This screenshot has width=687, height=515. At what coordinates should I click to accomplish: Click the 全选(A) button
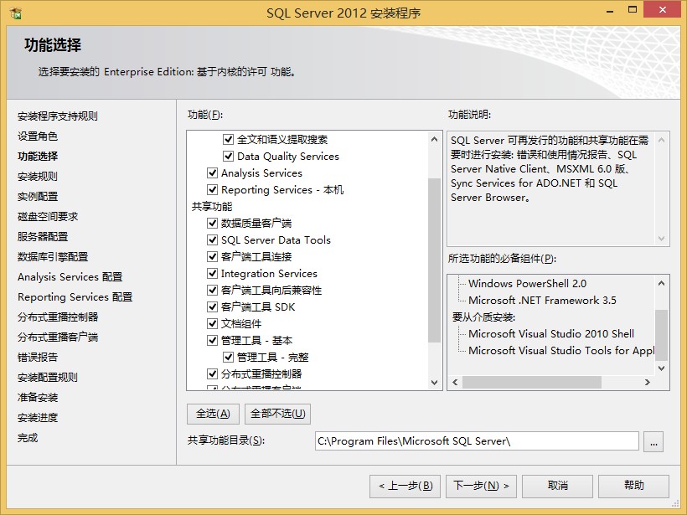tap(213, 414)
